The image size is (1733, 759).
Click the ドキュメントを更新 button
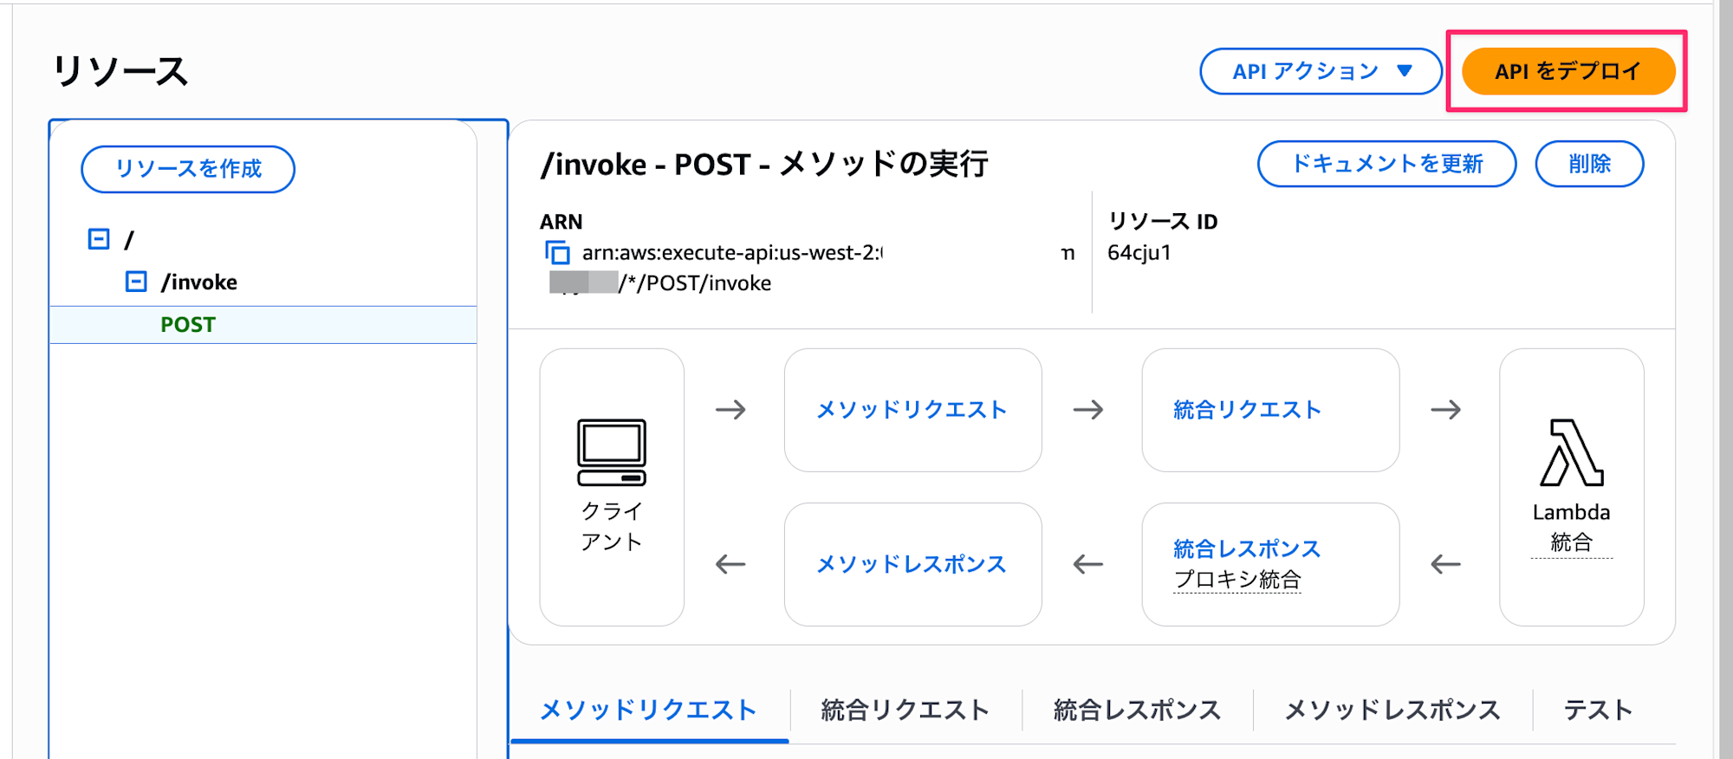tap(1386, 164)
